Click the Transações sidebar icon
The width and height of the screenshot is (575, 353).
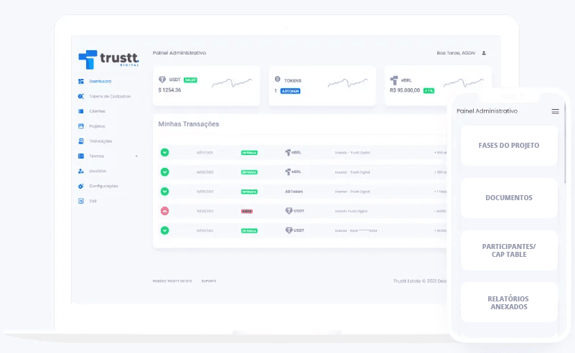(x=81, y=141)
